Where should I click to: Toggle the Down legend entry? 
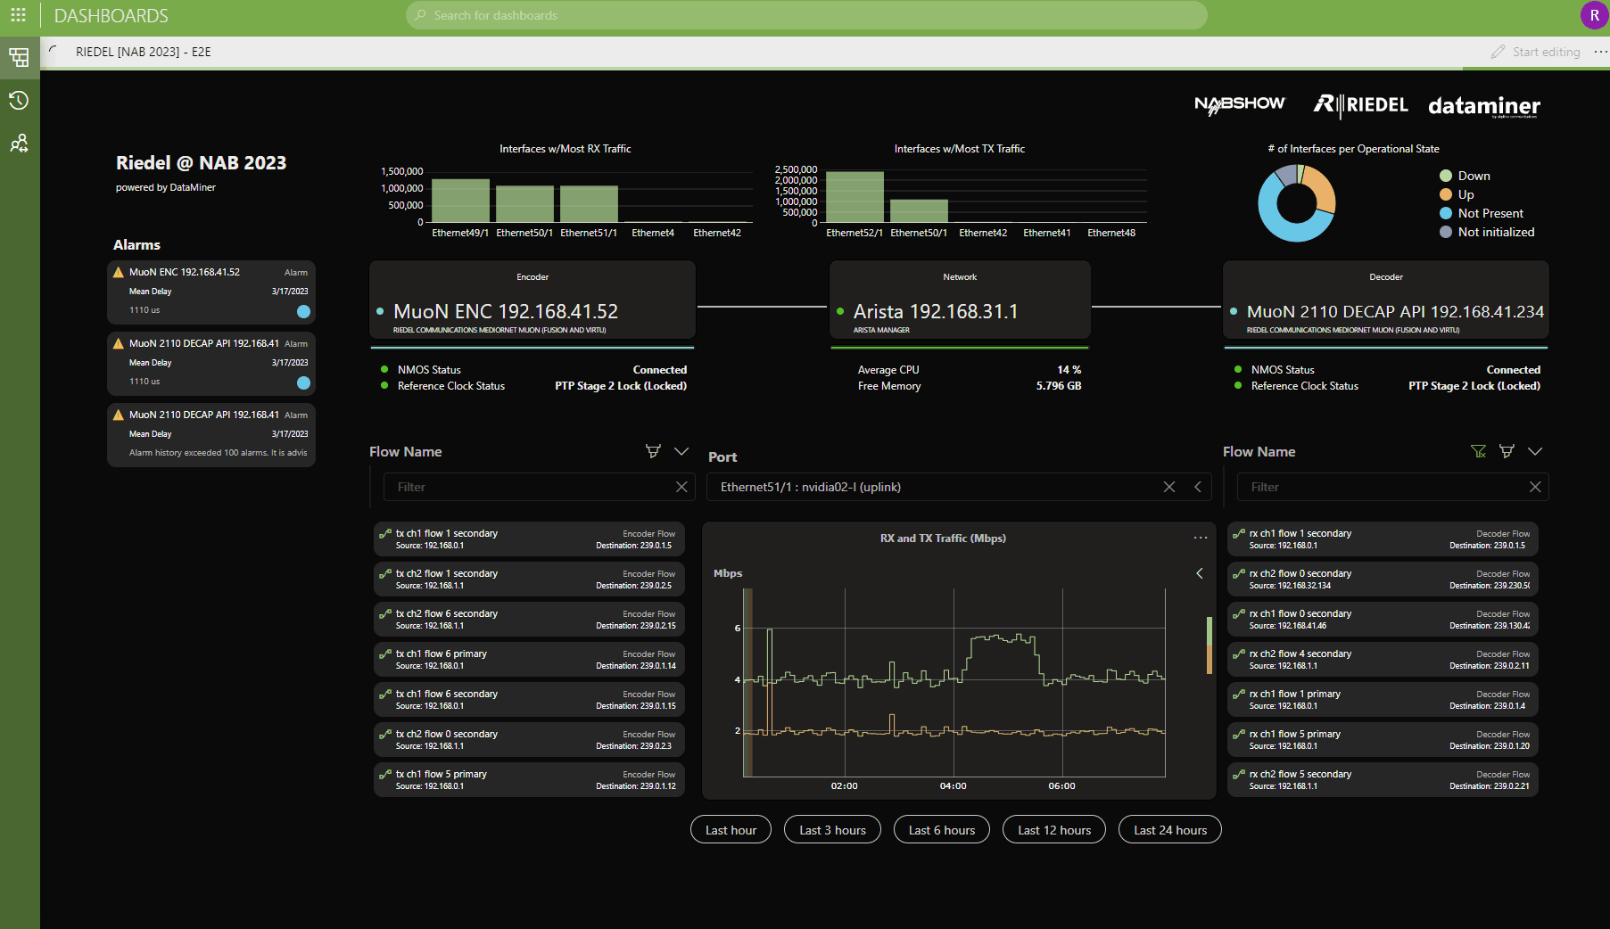point(1465,176)
